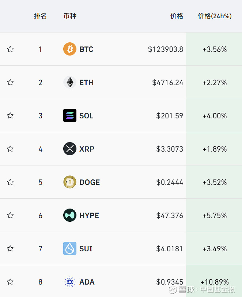Select the XRP coin logo

click(x=70, y=149)
